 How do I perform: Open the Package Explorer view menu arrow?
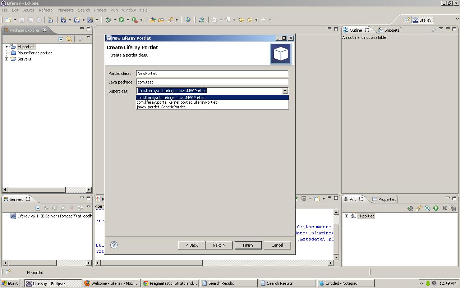tap(88, 37)
